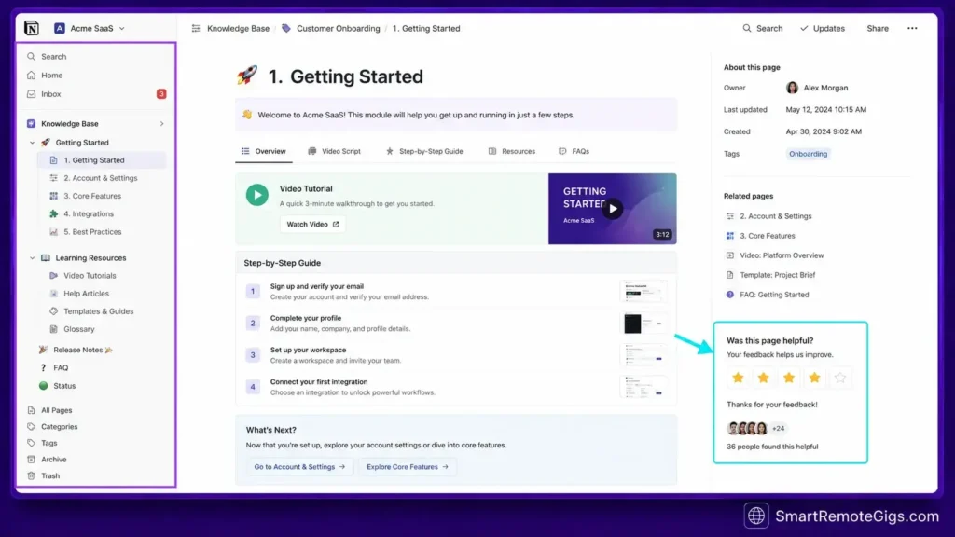
Task: Click the green play button for Video Tutorial
Action: pyautogui.click(x=257, y=195)
